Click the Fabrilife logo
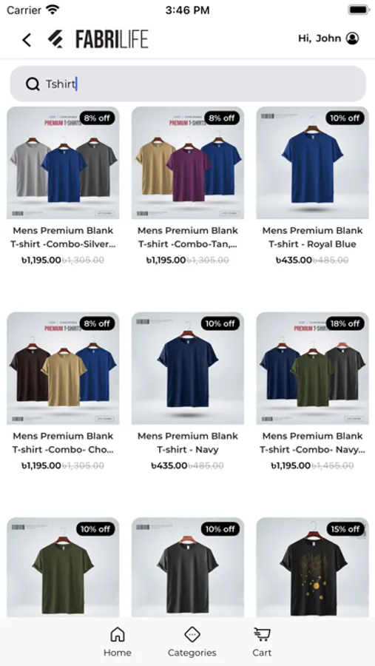The width and height of the screenshot is (375, 666). (x=98, y=39)
